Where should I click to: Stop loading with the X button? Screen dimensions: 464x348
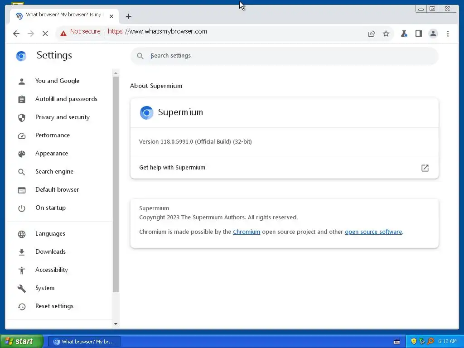(45, 34)
